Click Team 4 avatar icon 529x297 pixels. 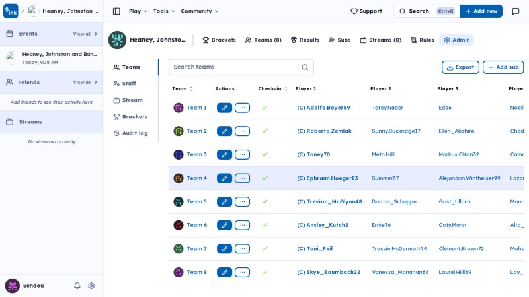tap(178, 178)
